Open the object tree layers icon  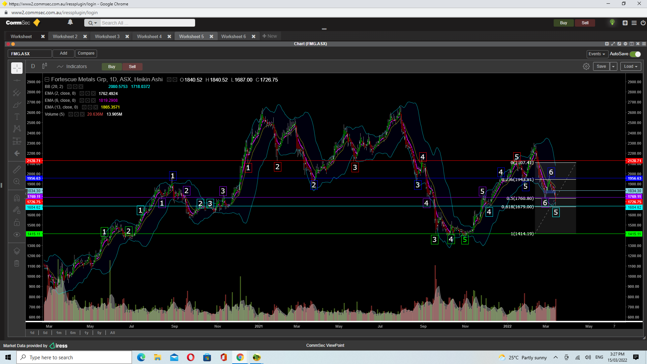(17, 251)
